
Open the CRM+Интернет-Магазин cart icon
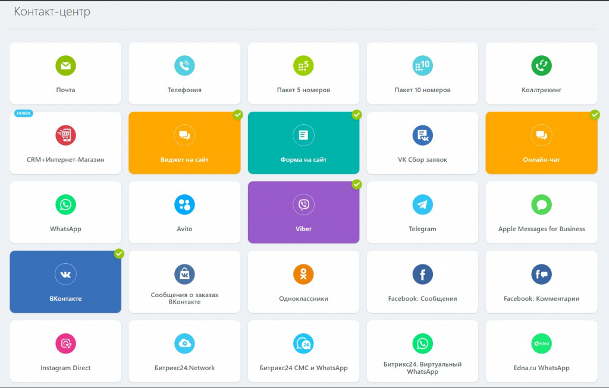pos(65,135)
